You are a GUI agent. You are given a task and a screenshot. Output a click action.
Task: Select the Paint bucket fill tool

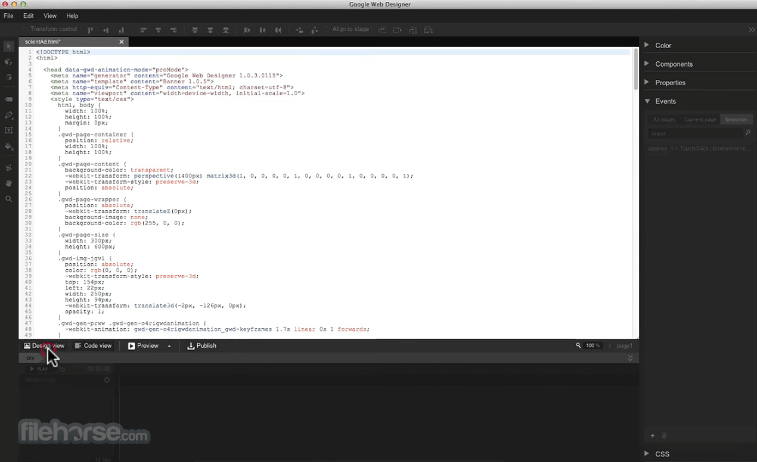point(8,146)
